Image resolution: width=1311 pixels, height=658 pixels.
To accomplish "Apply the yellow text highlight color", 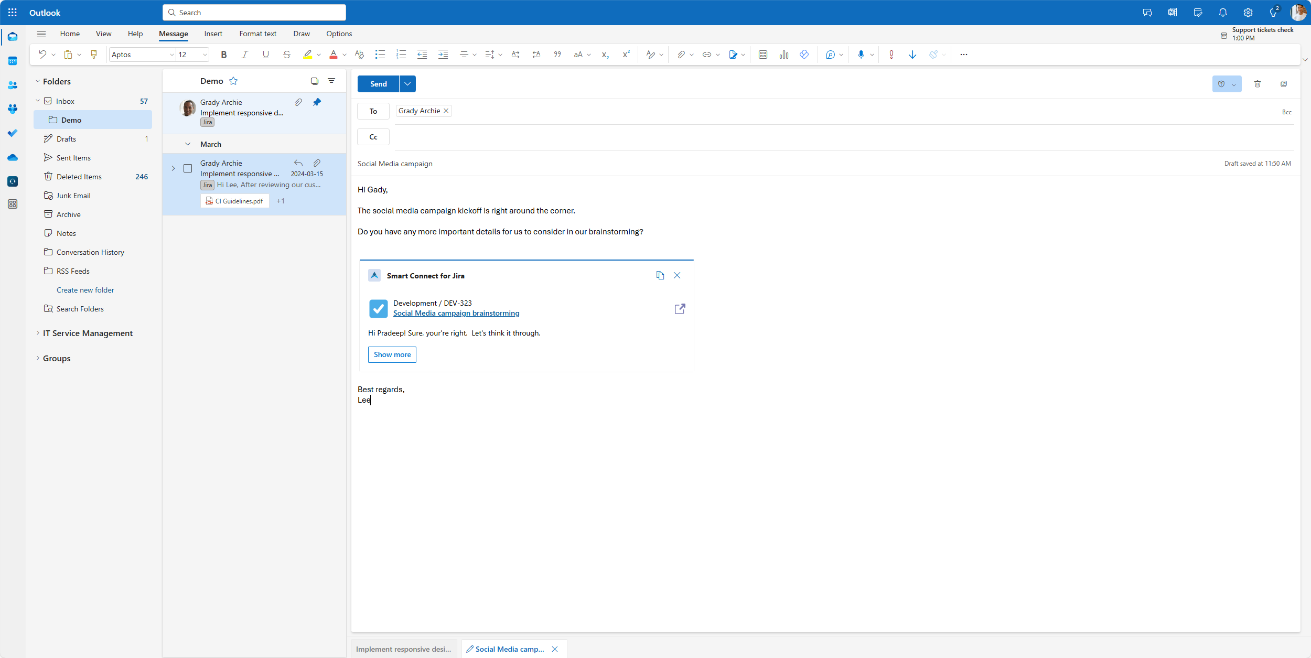I will (308, 55).
